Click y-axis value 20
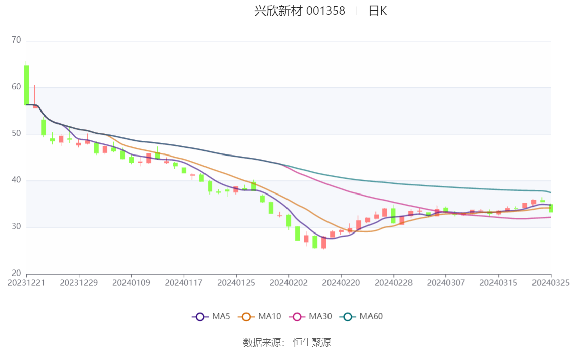Screen dimensions: 574x349 16,273
